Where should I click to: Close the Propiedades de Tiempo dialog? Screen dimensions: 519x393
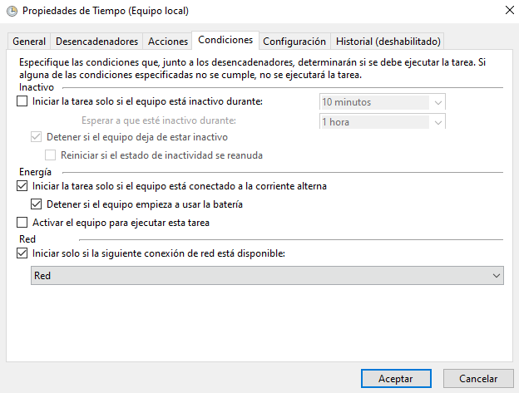point(507,11)
